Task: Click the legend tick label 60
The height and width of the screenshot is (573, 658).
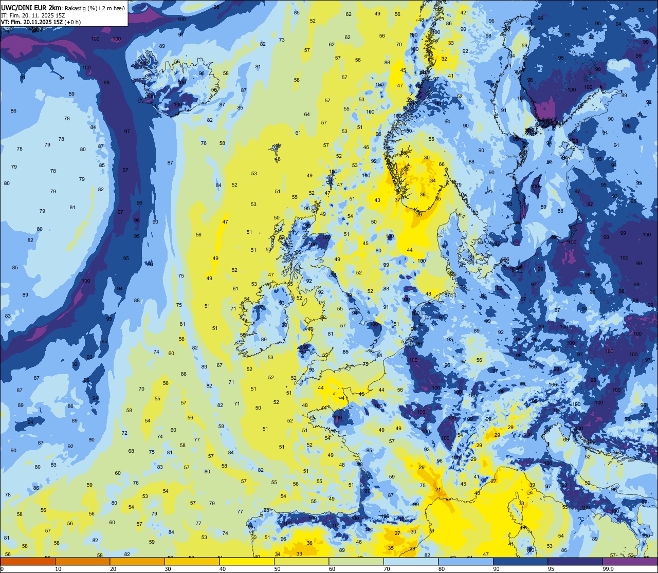Action: (332, 569)
